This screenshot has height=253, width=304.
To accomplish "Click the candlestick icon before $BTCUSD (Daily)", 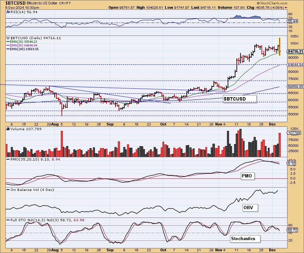I will [x=8, y=38].
